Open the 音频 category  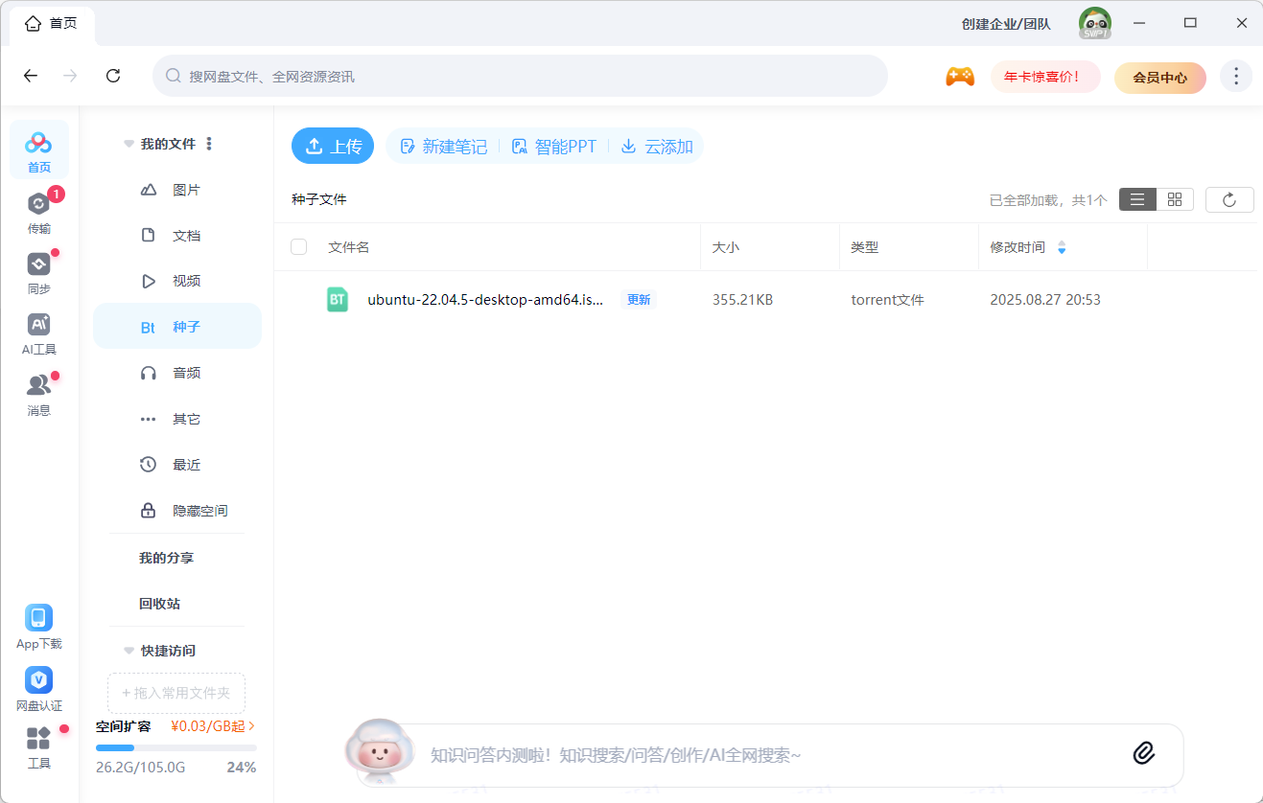click(x=177, y=373)
